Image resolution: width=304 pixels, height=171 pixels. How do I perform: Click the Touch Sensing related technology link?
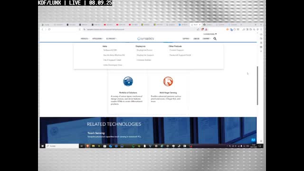click(96, 133)
